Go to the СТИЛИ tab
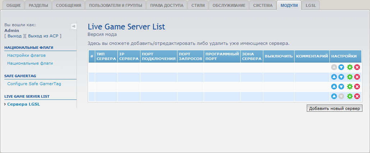 tap(198, 5)
